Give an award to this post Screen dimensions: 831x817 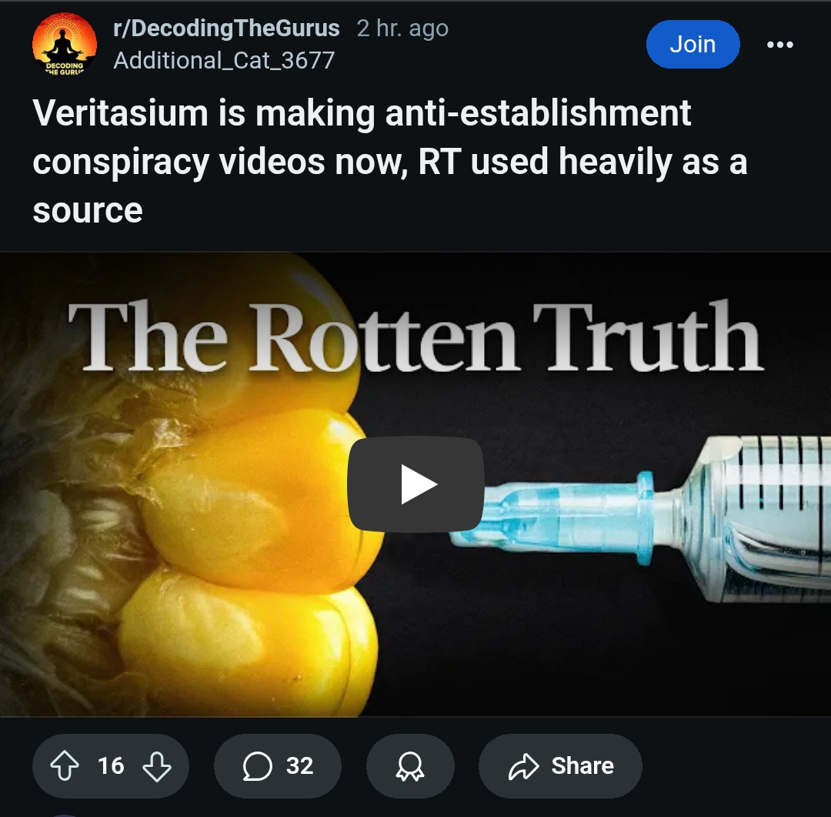coord(410,765)
